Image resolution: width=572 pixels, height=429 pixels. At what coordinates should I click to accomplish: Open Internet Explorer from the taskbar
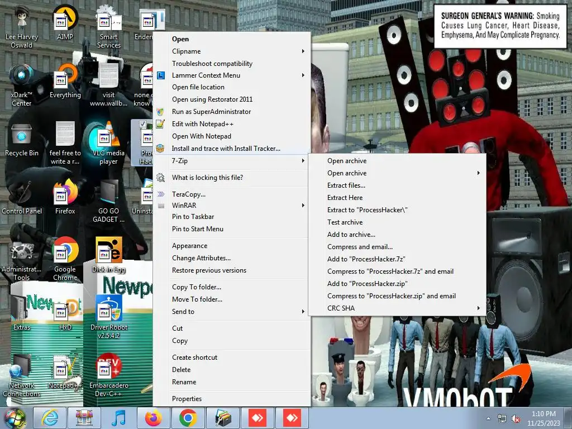click(x=50, y=418)
